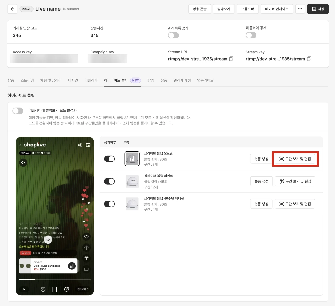Screen dimensions: 335x306
Task: Tap the back chevron in shoplive player
Action: coord(20,145)
